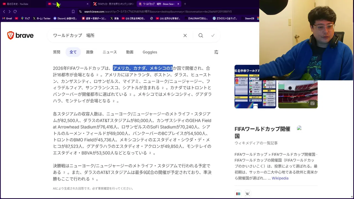Open the YouTube icon bookmark next to Gmail
Screen dimensions: 354x199
coord(17,19)
